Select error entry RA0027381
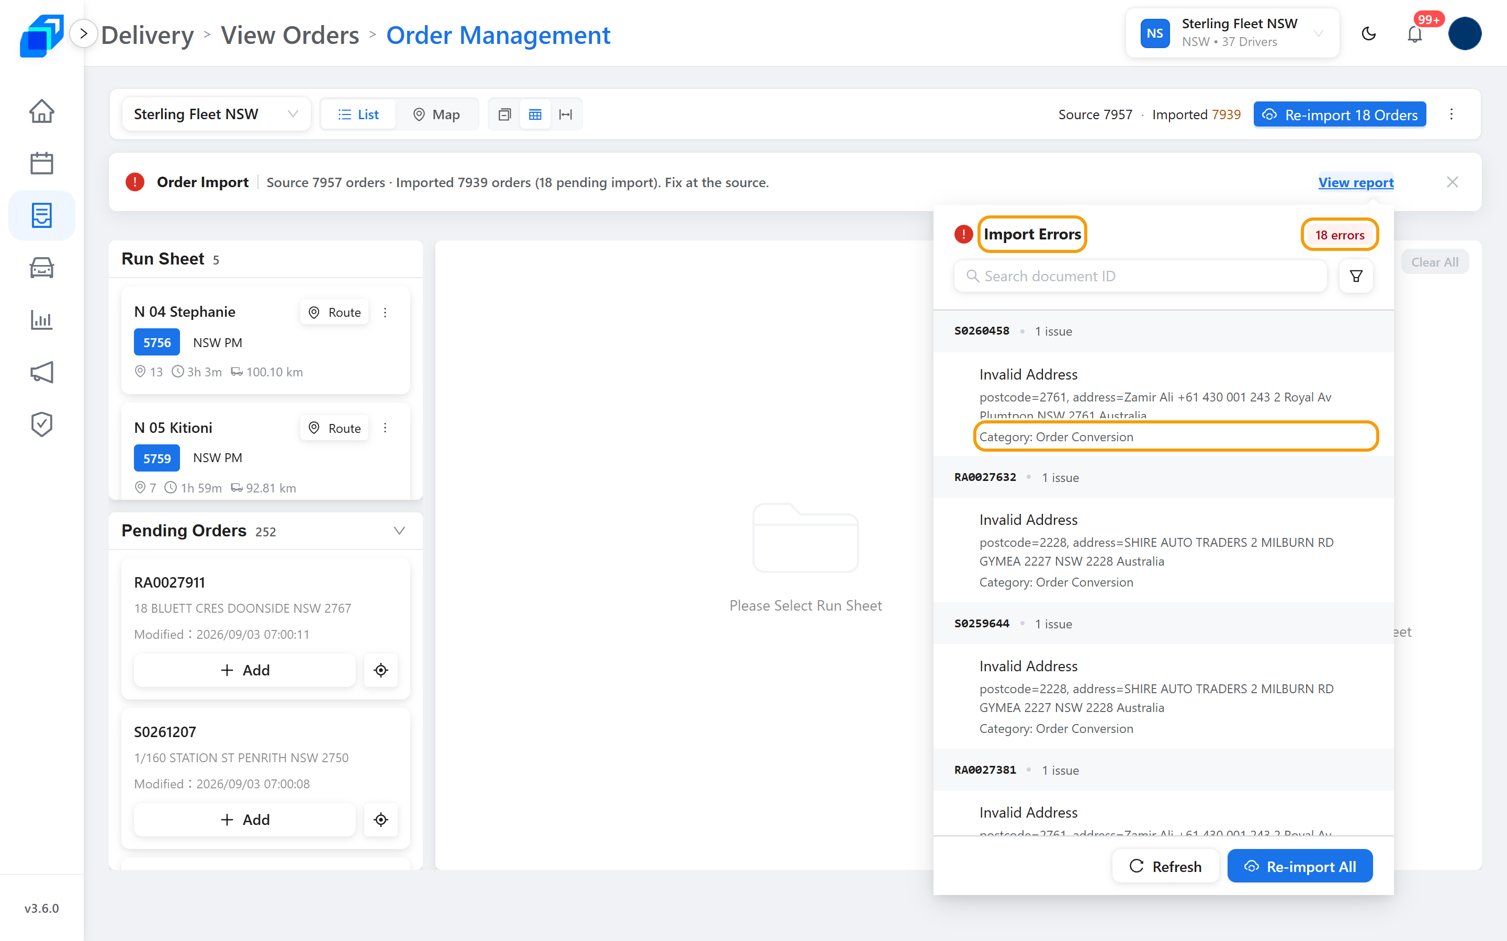Screen dimensions: 1507x941 1163,770
